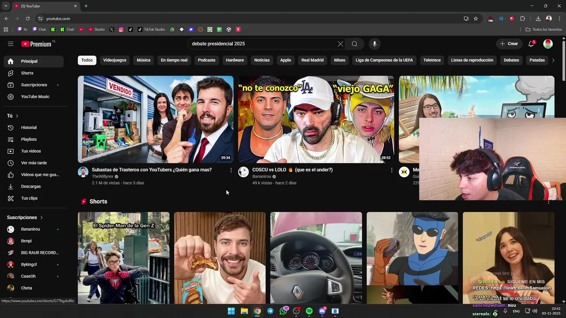
Task: Open the YouTube hamburger guide menu
Action: pyautogui.click(x=11, y=44)
